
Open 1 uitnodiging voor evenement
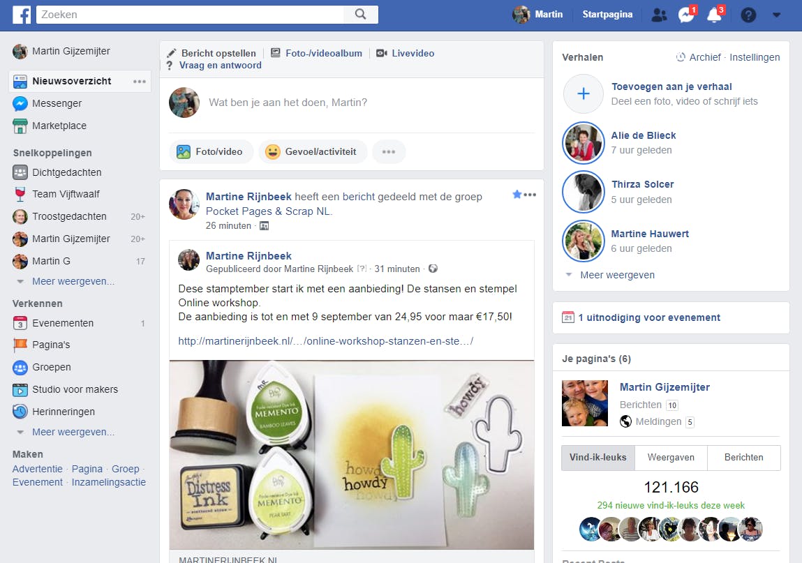648,317
